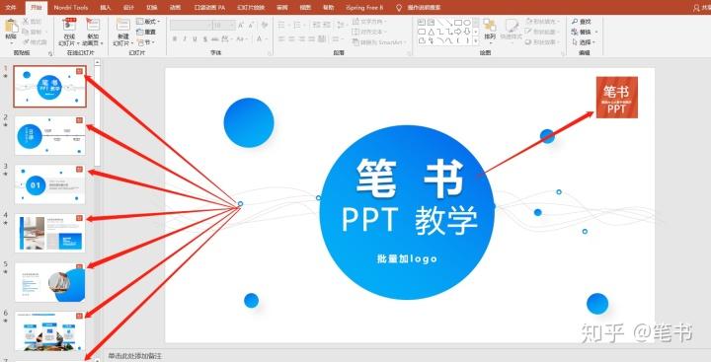711x362 pixels.
Task: Click the 重置 reset slide icon
Action: pos(146,32)
